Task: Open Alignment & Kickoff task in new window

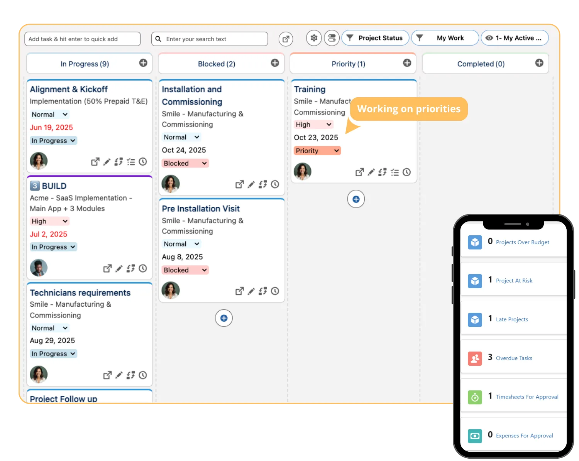Action: (x=95, y=162)
